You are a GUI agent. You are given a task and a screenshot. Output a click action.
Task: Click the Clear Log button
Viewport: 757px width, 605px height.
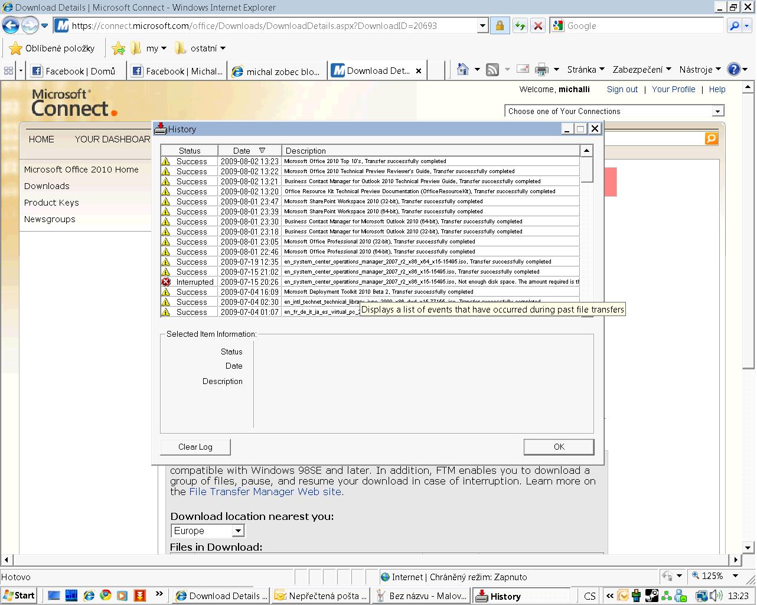(195, 447)
